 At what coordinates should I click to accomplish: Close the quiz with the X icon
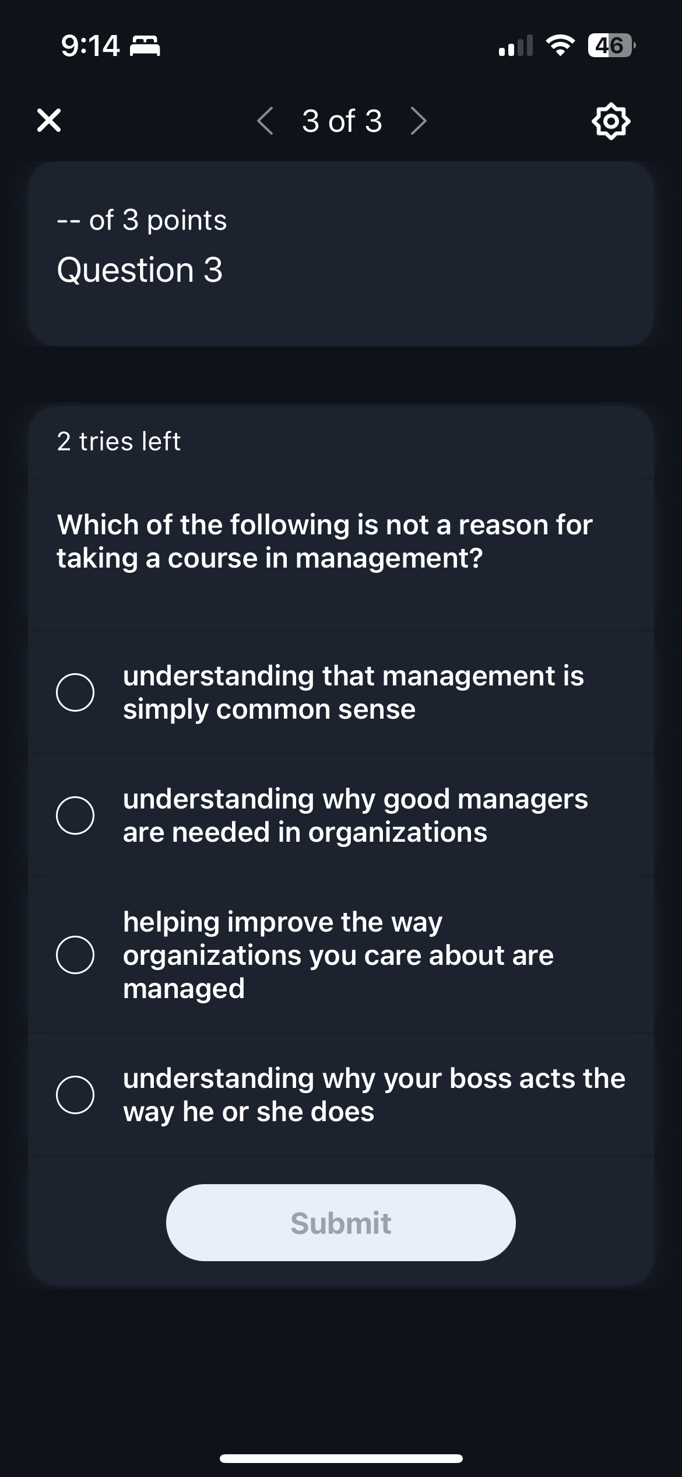(48, 121)
